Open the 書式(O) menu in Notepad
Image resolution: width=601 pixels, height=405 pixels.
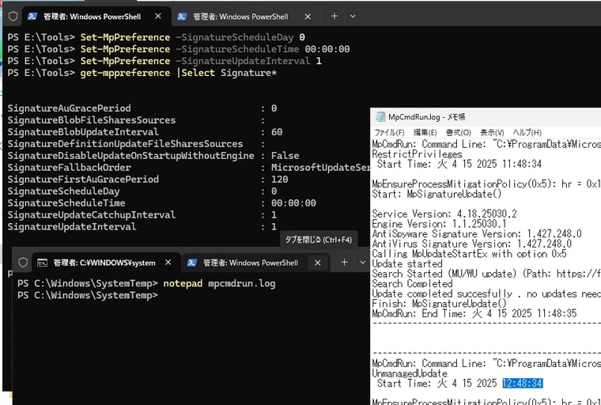(x=459, y=133)
